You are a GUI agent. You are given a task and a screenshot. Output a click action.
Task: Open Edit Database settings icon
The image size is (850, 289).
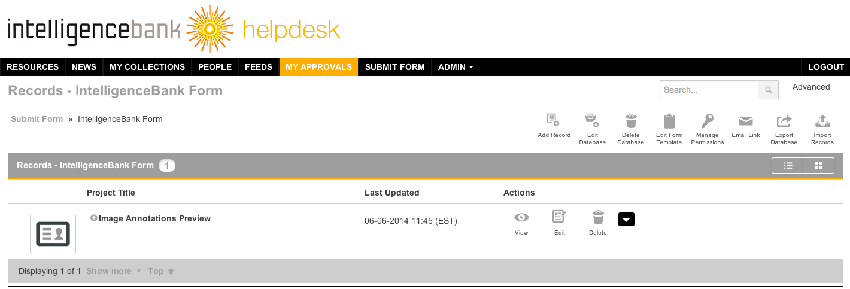coord(592,121)
